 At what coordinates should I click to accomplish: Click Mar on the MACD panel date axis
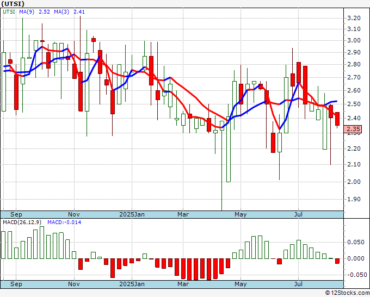click(183, 284)
